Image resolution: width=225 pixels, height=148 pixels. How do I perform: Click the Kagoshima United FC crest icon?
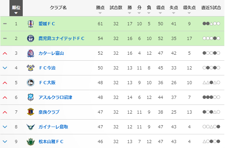click(30, 39)
